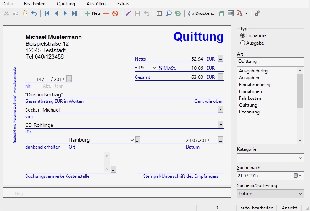Screen dimensions: 310x211
Task: Click the Copy icon in toolbar
Action: tap(15, 13)
